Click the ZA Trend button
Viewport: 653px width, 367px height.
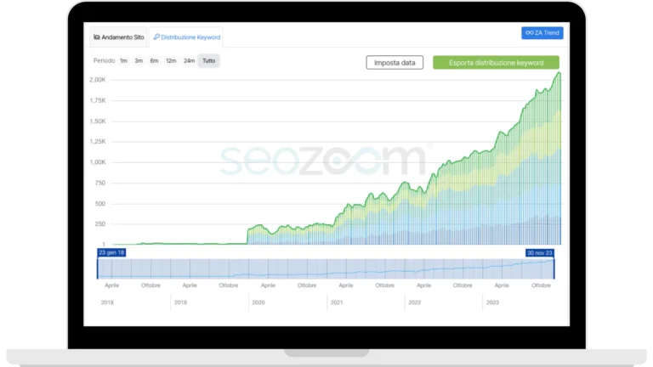(x=542, y=33)
